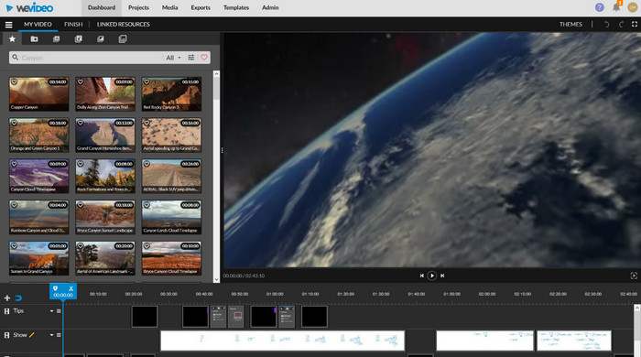Open the graphics library tab icon
The height and width of the screenshot is (357, 641).
coord(101,38)
